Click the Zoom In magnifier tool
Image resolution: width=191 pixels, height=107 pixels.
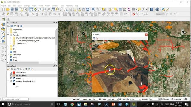[x=40, y=9]
